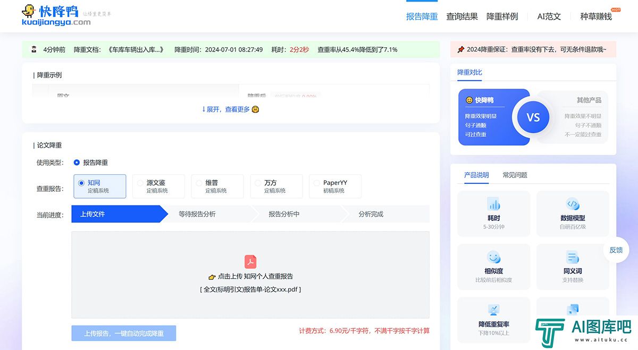
Task: Open the AI范文 navigation tab
Action: click(x=549, y=16)
